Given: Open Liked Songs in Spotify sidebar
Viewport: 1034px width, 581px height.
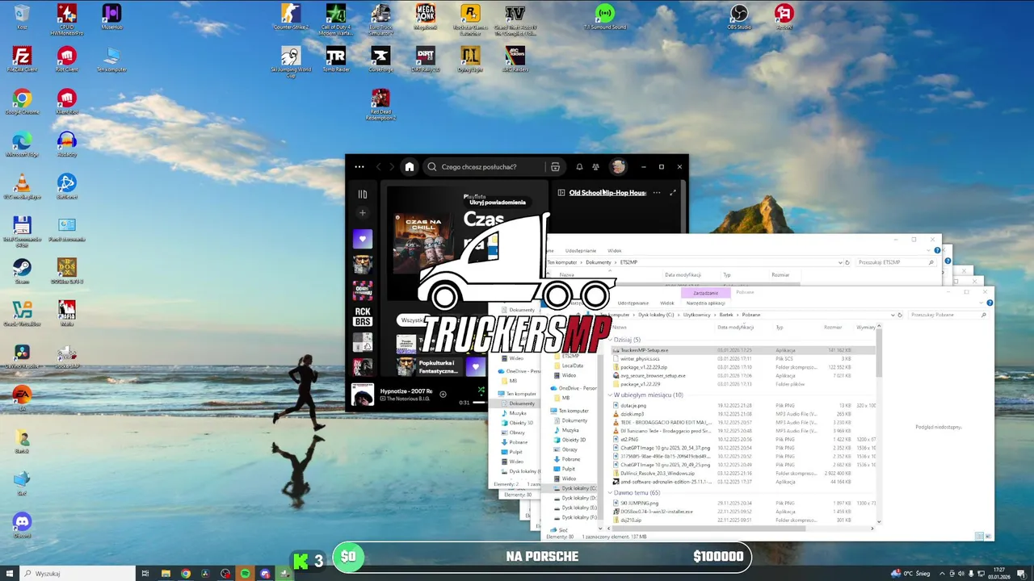Looking at the screenshot, I should tap(362, 239).
